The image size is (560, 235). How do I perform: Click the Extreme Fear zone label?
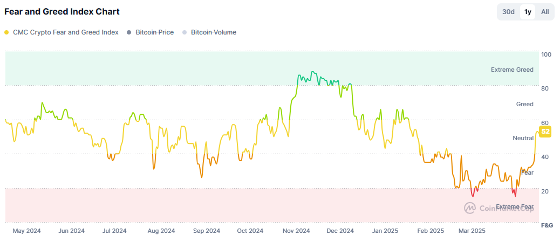[x=514, y=206]
